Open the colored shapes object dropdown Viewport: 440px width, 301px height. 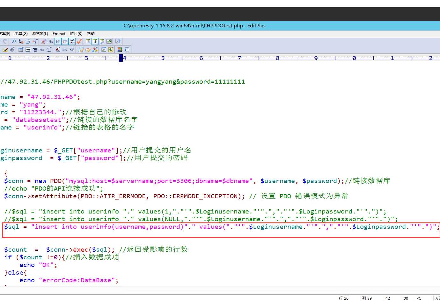[x=95, y=50]
